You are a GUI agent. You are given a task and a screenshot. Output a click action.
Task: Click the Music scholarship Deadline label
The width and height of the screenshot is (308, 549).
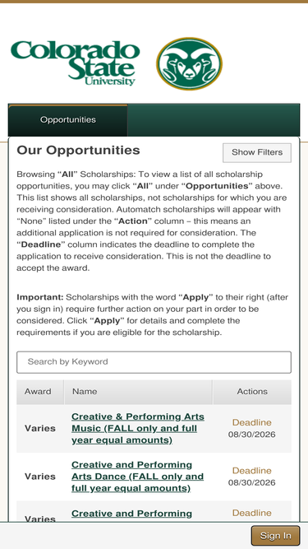click(x=252, y=422)
